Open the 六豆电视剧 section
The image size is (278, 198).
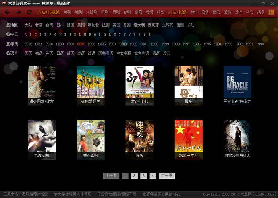48,12
